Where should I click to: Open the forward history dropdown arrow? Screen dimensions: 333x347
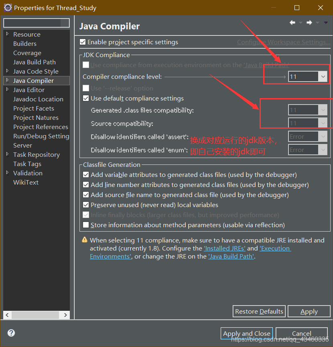coord(317,23)
